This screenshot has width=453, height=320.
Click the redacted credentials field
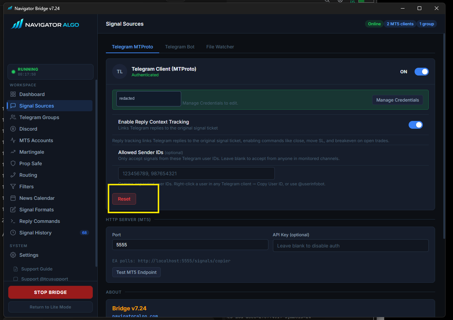[x=149, y=98]
